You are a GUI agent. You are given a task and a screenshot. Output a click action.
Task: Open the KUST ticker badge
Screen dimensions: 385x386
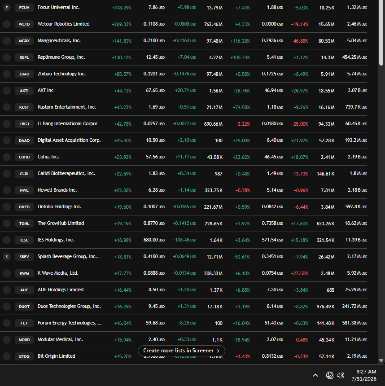click(x=24, y=107)
